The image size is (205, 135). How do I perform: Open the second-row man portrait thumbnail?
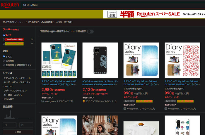coord(100,125)
